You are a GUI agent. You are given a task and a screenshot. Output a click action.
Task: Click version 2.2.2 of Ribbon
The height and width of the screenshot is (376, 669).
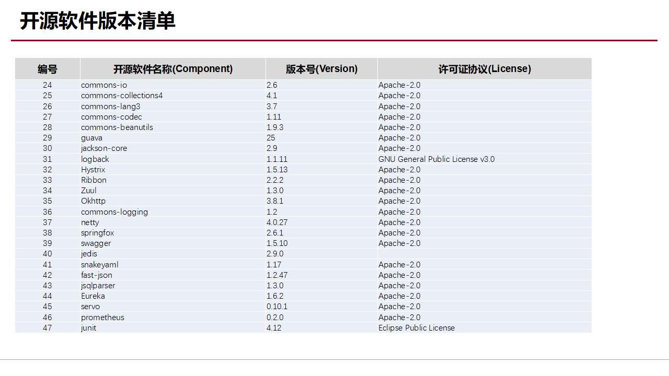pyautogui.click(x=321, y=180)
